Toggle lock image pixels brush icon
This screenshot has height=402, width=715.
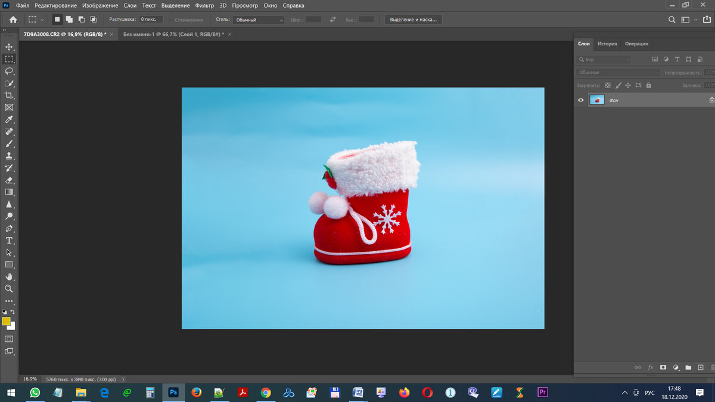(x=618, y=86)
